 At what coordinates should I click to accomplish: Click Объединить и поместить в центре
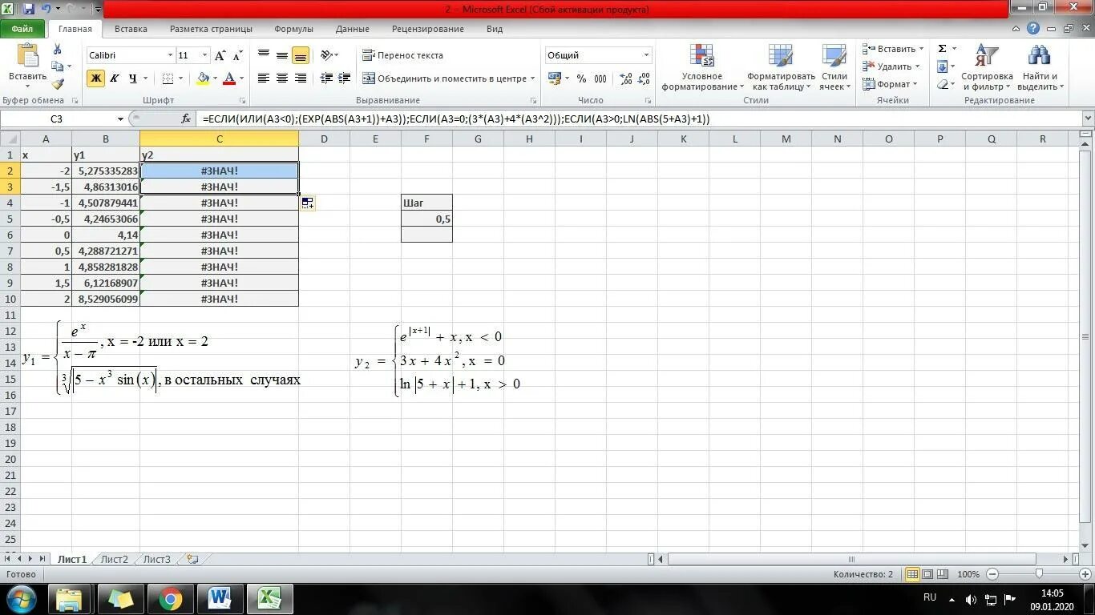coord(448,78)
